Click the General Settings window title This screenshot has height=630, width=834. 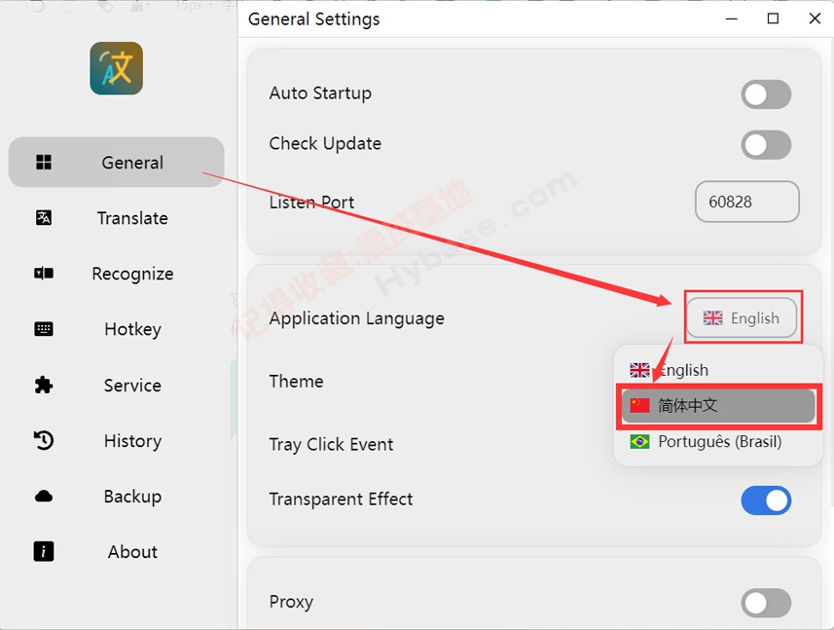click(x=313, y=19)
